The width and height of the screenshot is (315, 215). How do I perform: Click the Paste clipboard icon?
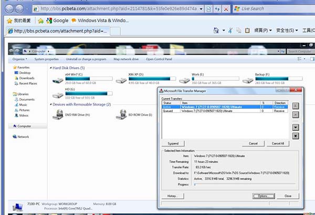[247, 30]
